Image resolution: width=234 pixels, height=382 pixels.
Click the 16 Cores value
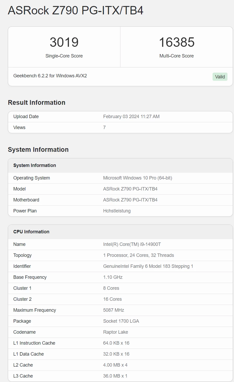pyautogui.click(x=112, y=299)
